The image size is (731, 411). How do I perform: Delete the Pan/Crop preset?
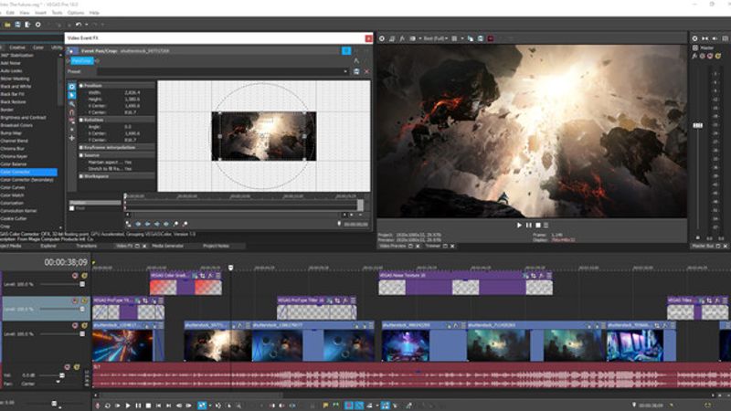(366, 71)
